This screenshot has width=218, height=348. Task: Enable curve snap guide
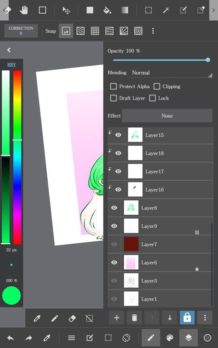click(x=109, y=31)
